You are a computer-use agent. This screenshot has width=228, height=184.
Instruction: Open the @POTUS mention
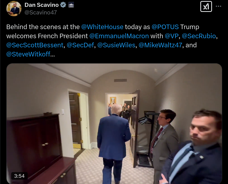pyautogui.click(x=165, y=27)
